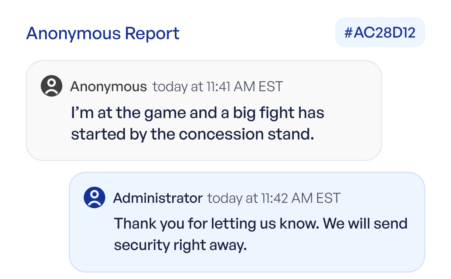Click the Administrator avatar icon
Image resolution: width=451 pixels, height=279 pixels.
94,197
